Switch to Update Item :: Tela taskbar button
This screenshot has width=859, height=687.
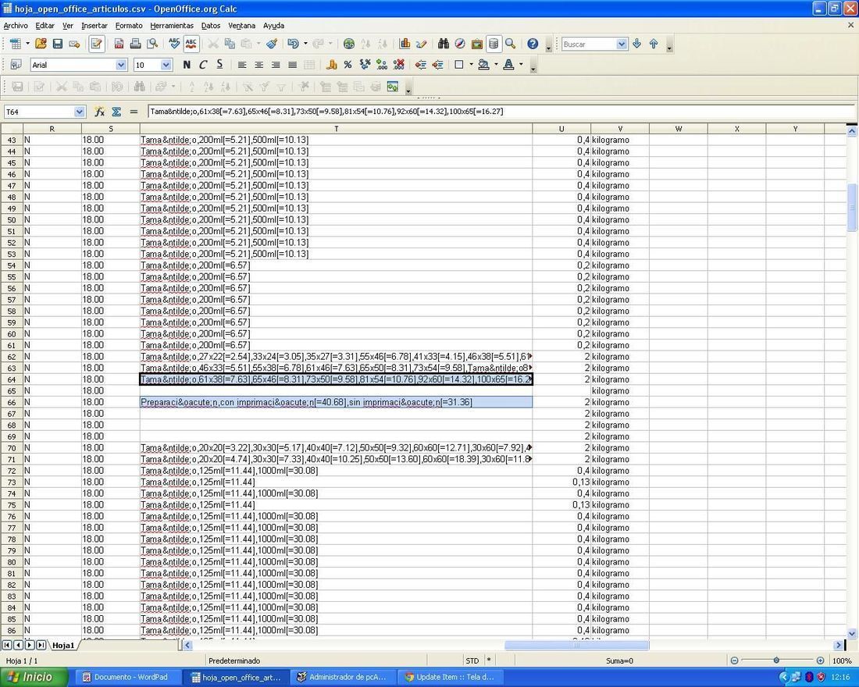(x=451, y=677)
